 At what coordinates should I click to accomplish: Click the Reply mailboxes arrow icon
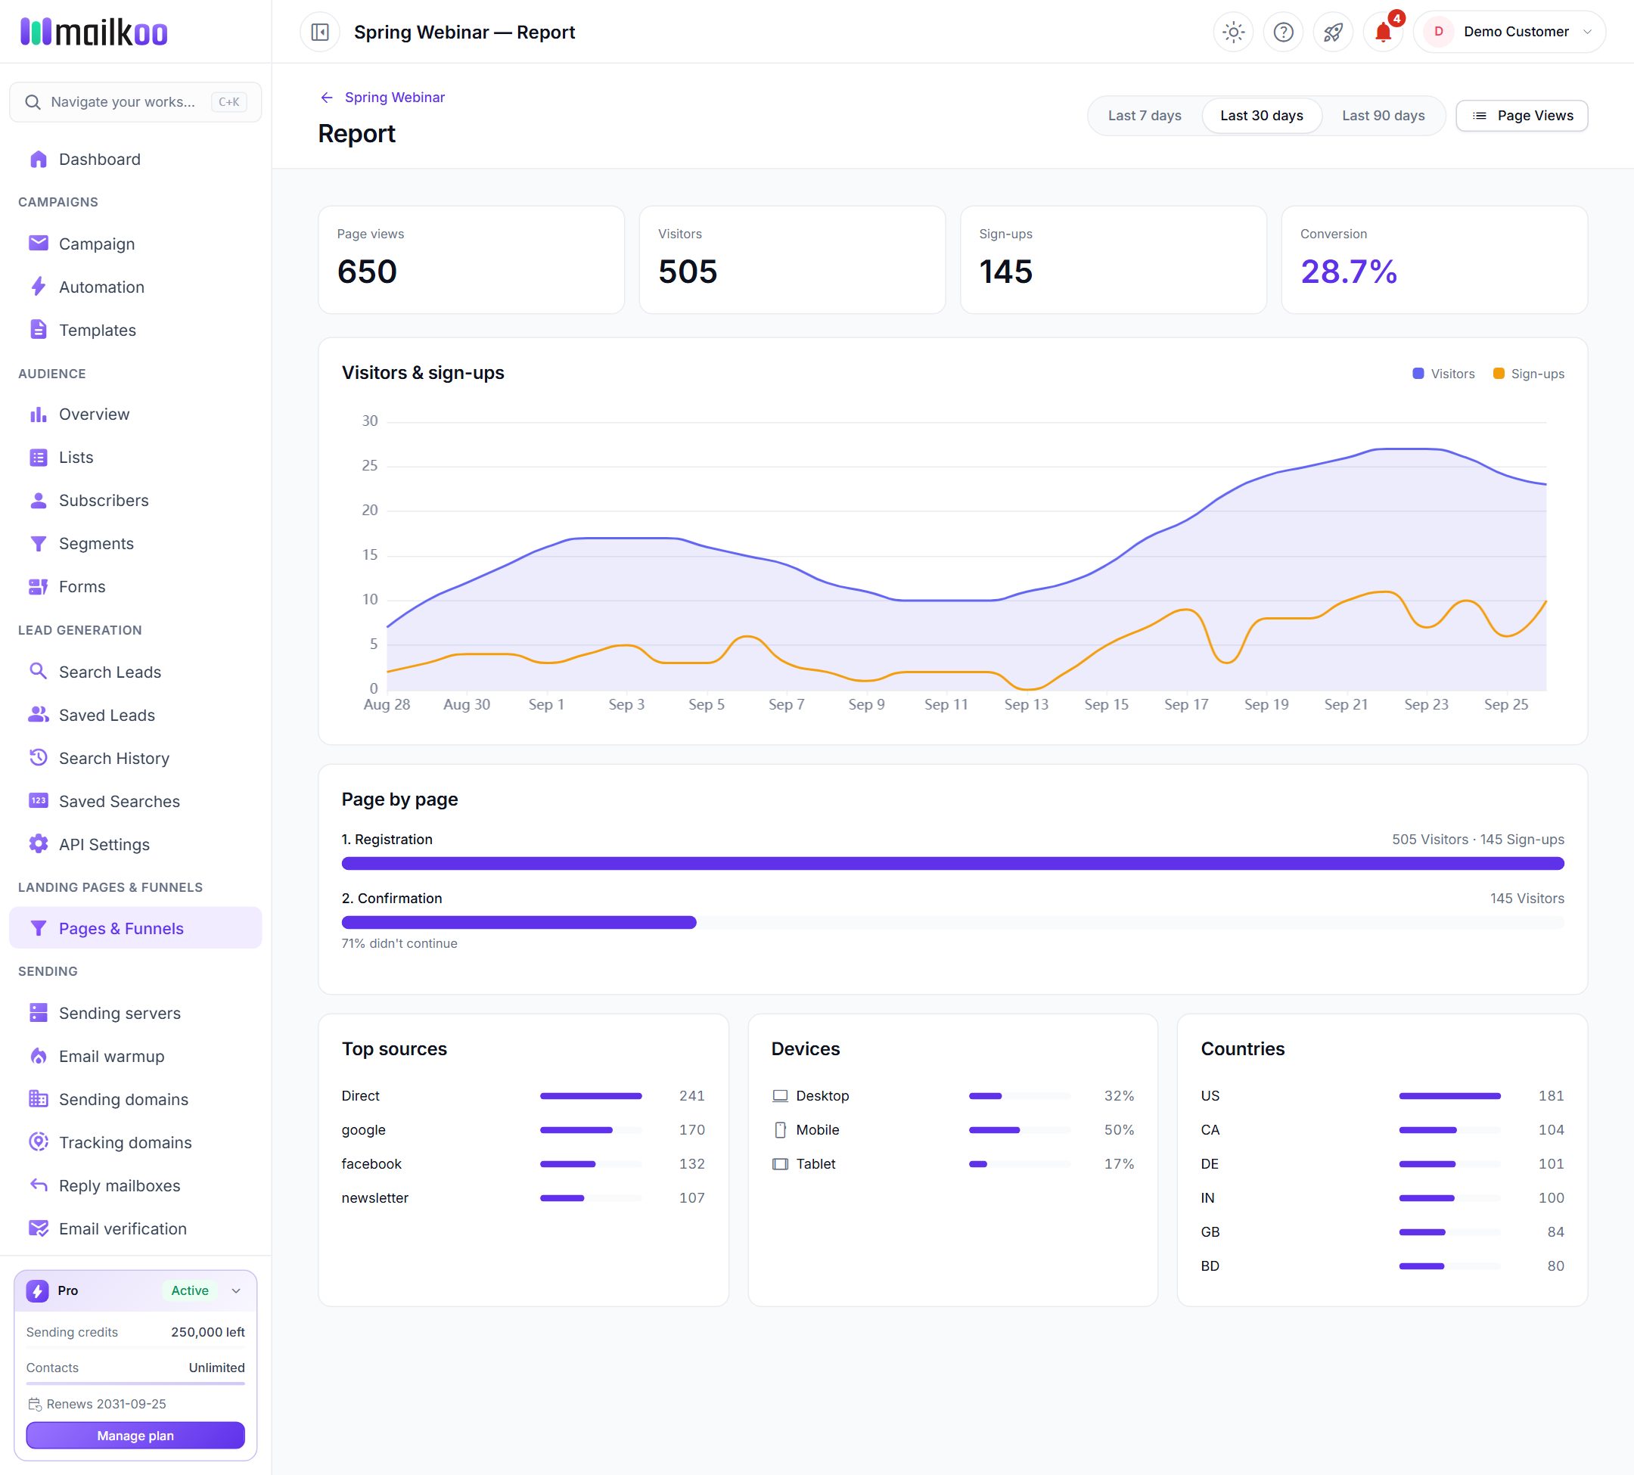click(x=38, y=1184)
